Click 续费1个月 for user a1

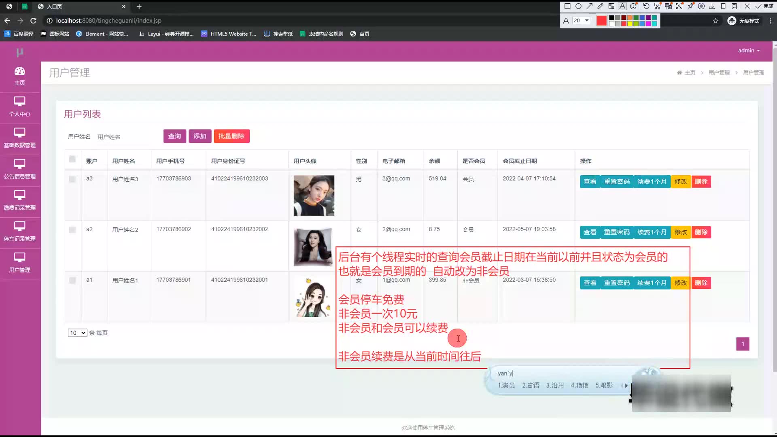pyautogui.click(x=652, y=283)
